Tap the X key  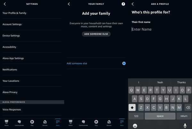pyautogui.click(x=147, y=108)
